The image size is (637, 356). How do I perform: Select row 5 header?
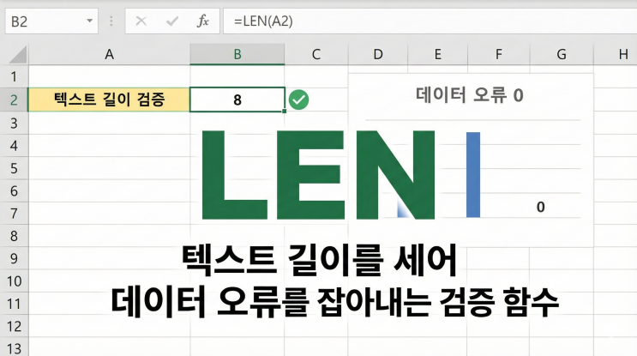pyautogui.click(x=15, y=168)
